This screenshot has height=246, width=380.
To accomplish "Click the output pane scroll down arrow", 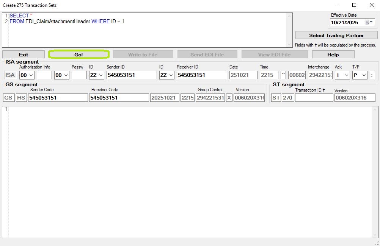I will (x=375, y=234).
